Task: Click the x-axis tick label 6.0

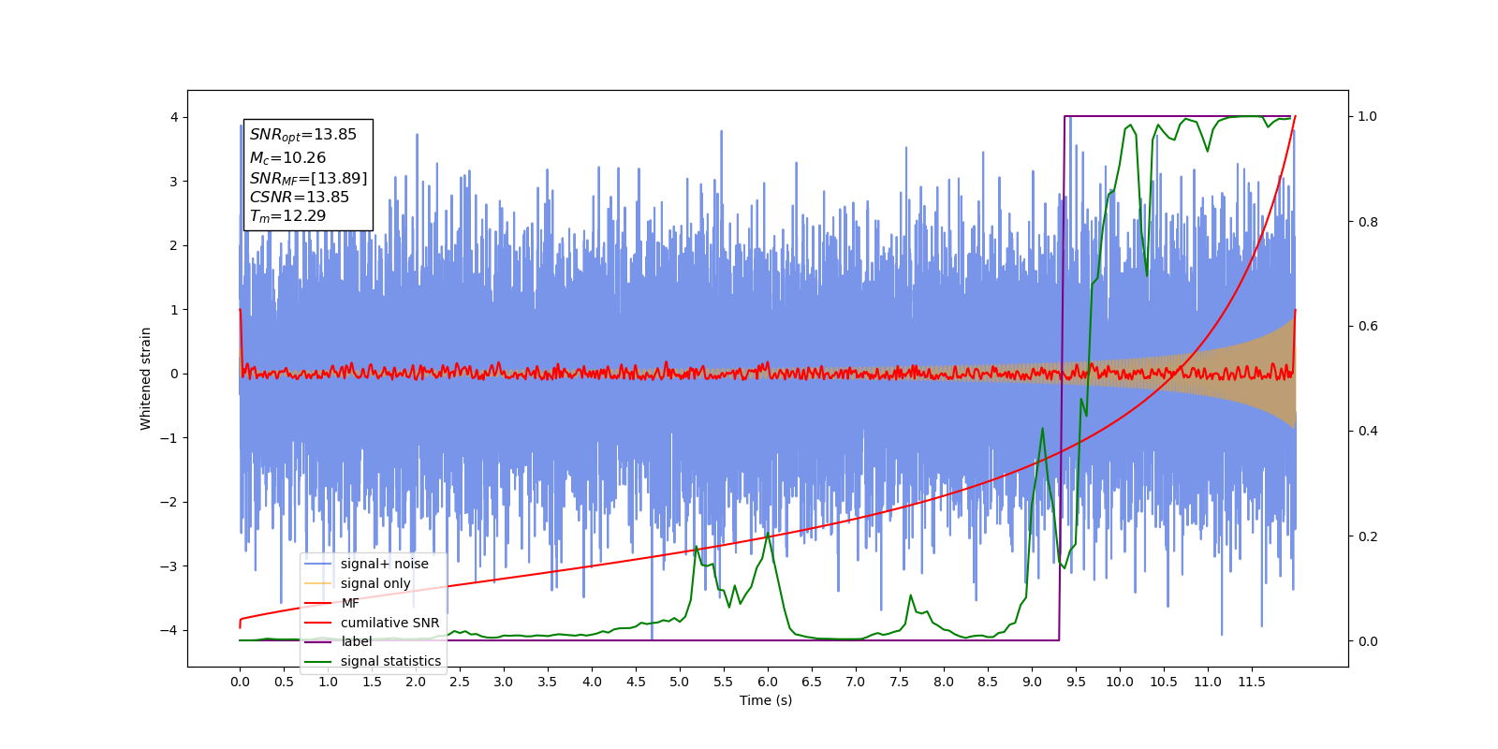Action: click(x=768, y=682)
